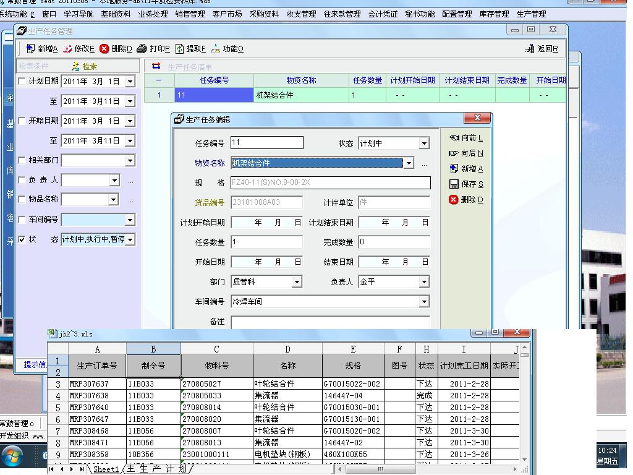Click the 检索 search button
This screenshot has height=475, width=633.
[x=85, y=66]
